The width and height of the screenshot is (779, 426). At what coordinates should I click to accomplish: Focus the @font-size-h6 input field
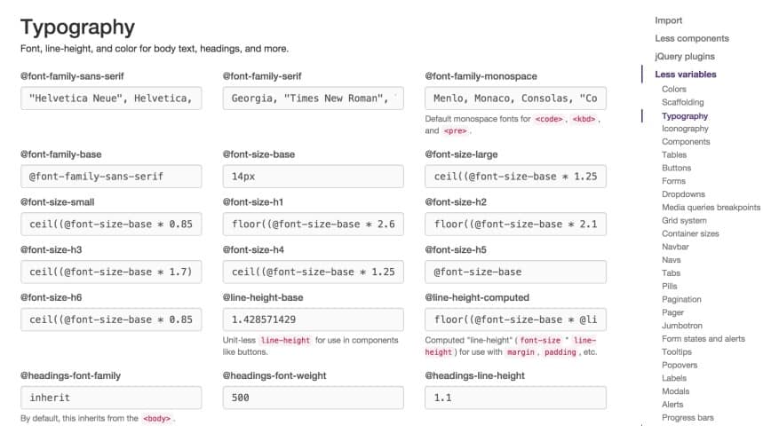111,319
